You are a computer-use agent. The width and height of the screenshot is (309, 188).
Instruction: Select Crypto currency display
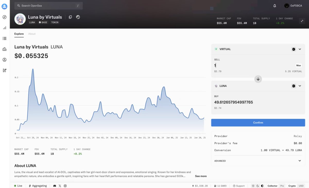click(x=292, y=186)
